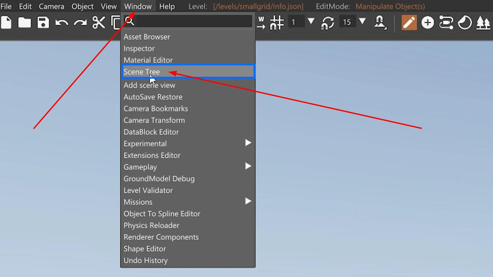The height and width of the screenshot is (277, 493).
Task: Select the spline path tool icon
Action: pos(446,23)
